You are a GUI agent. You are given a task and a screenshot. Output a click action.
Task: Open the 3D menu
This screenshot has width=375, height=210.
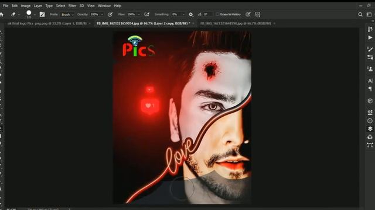(x=81, y=6)
